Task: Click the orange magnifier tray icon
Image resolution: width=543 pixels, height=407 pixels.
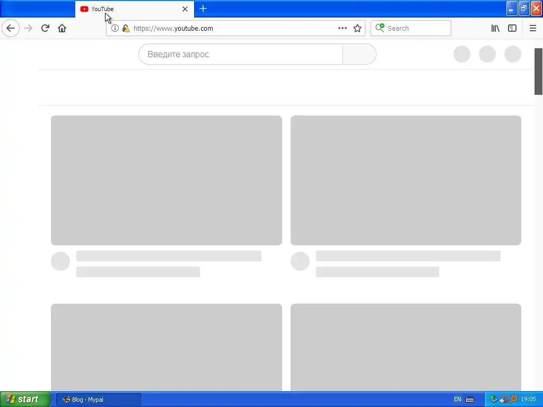Action: coord(513,399)
